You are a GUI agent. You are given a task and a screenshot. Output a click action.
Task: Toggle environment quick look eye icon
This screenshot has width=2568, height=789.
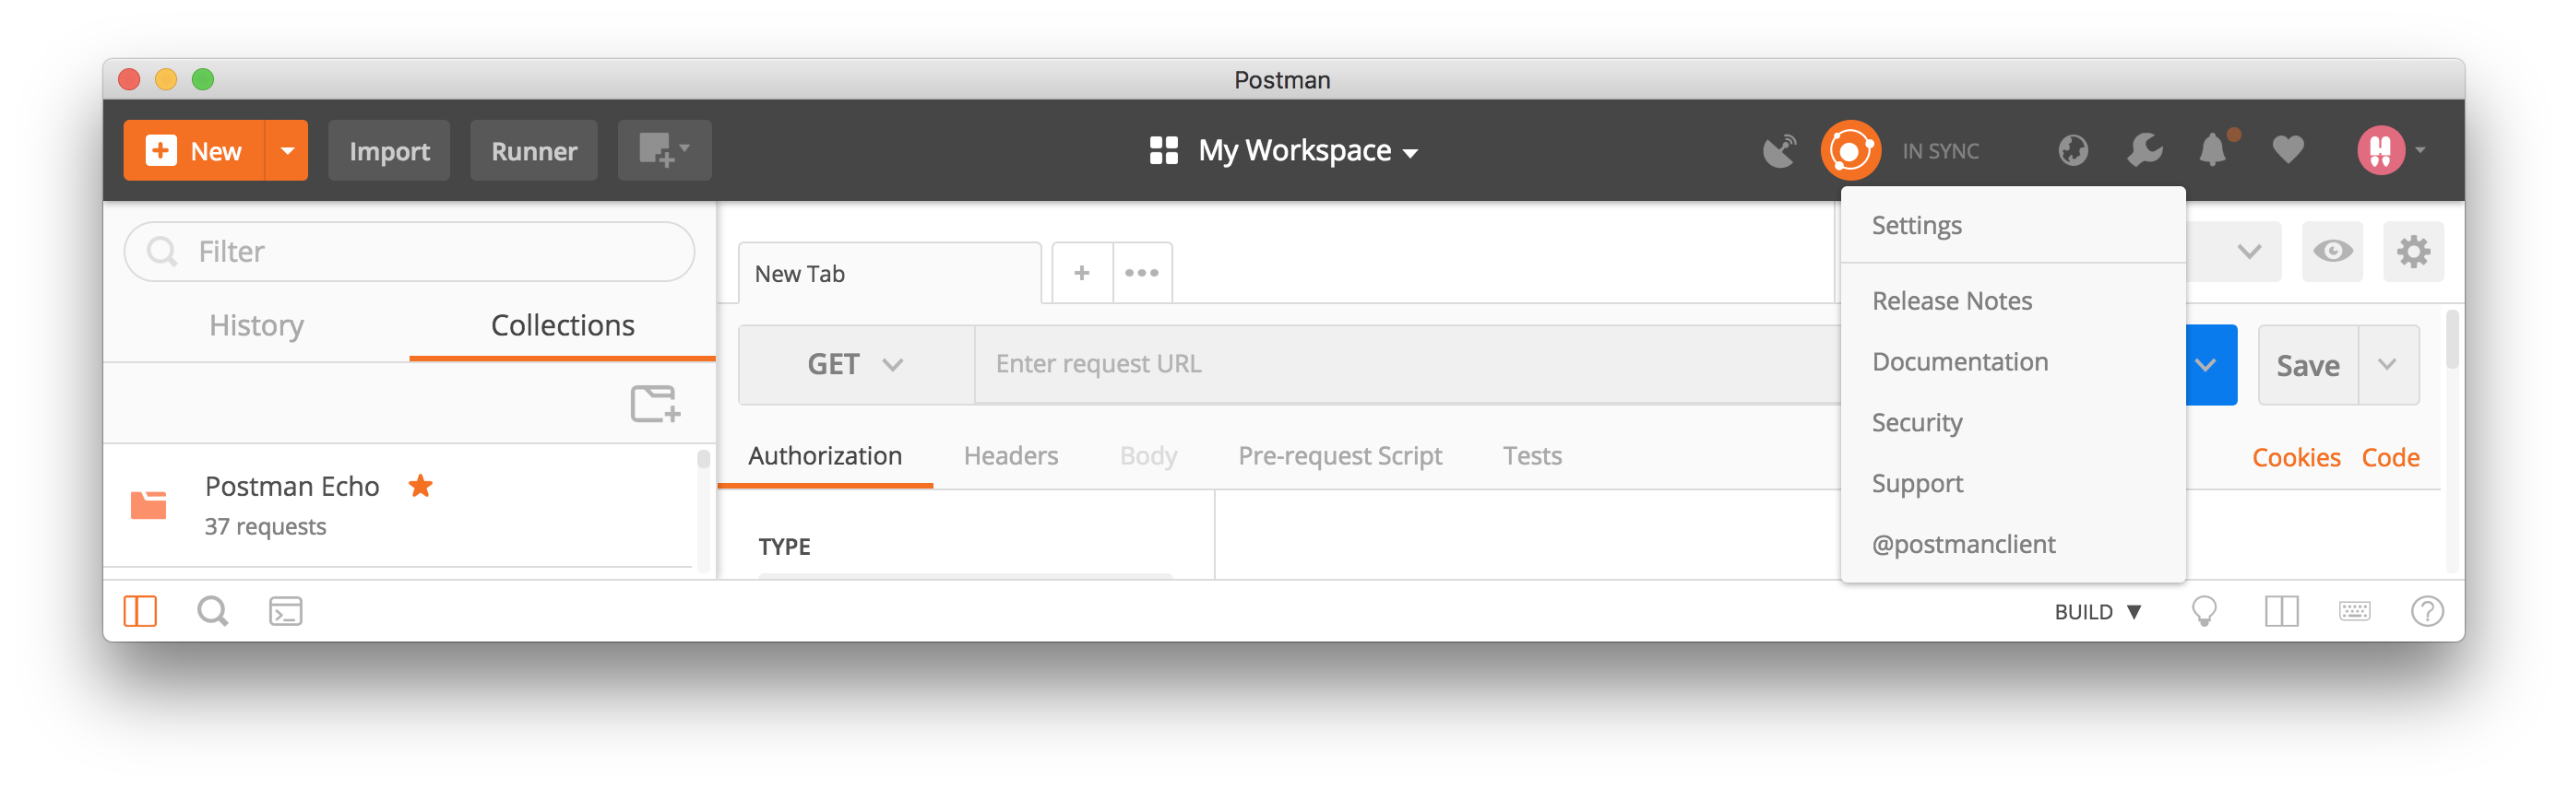pos(2332,251)
